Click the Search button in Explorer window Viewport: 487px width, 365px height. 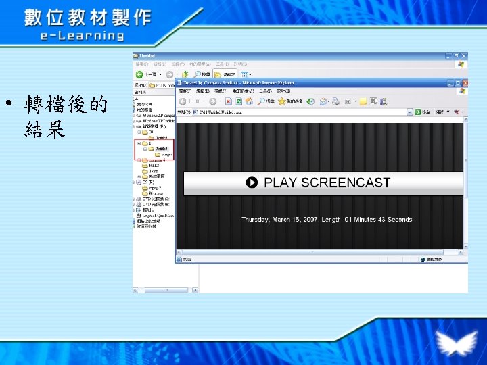[x=202, y=74]
